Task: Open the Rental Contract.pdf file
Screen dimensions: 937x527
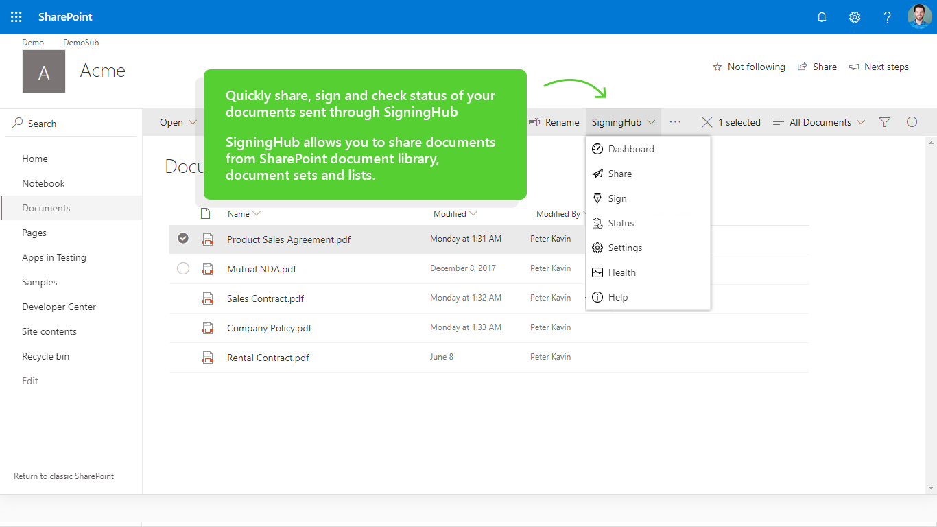Action: pos(268,358)
